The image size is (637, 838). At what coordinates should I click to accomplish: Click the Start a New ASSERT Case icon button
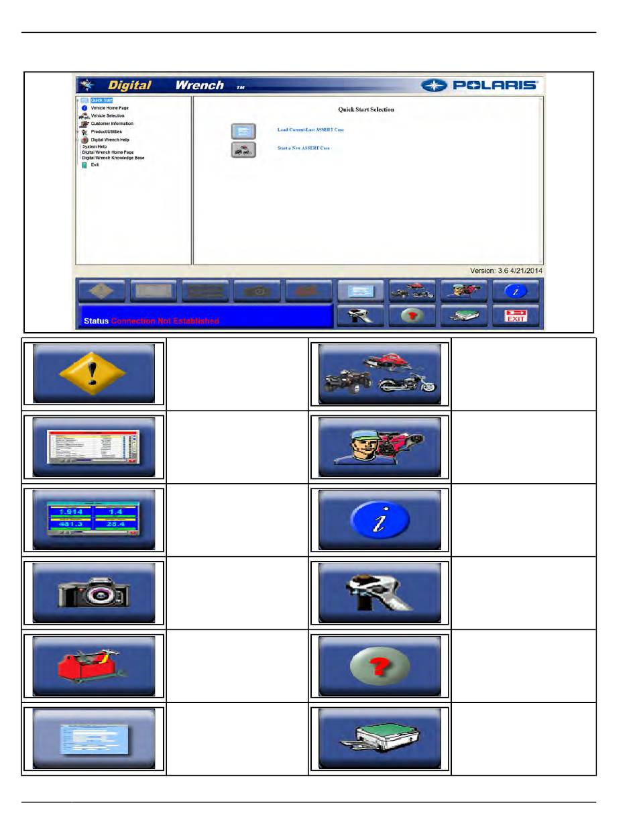pos(243,150)
